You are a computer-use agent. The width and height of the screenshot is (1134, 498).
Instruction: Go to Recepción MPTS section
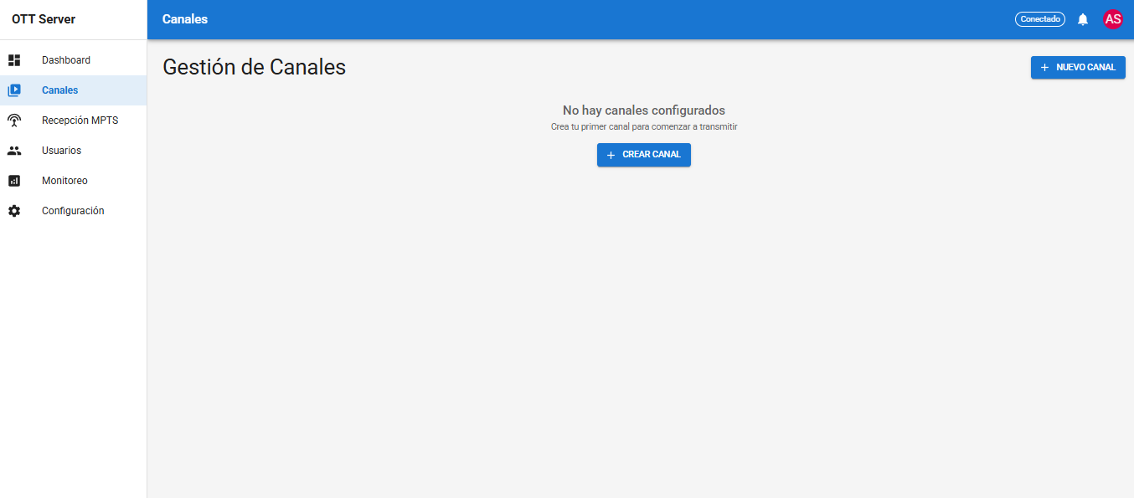click(74, 121)
